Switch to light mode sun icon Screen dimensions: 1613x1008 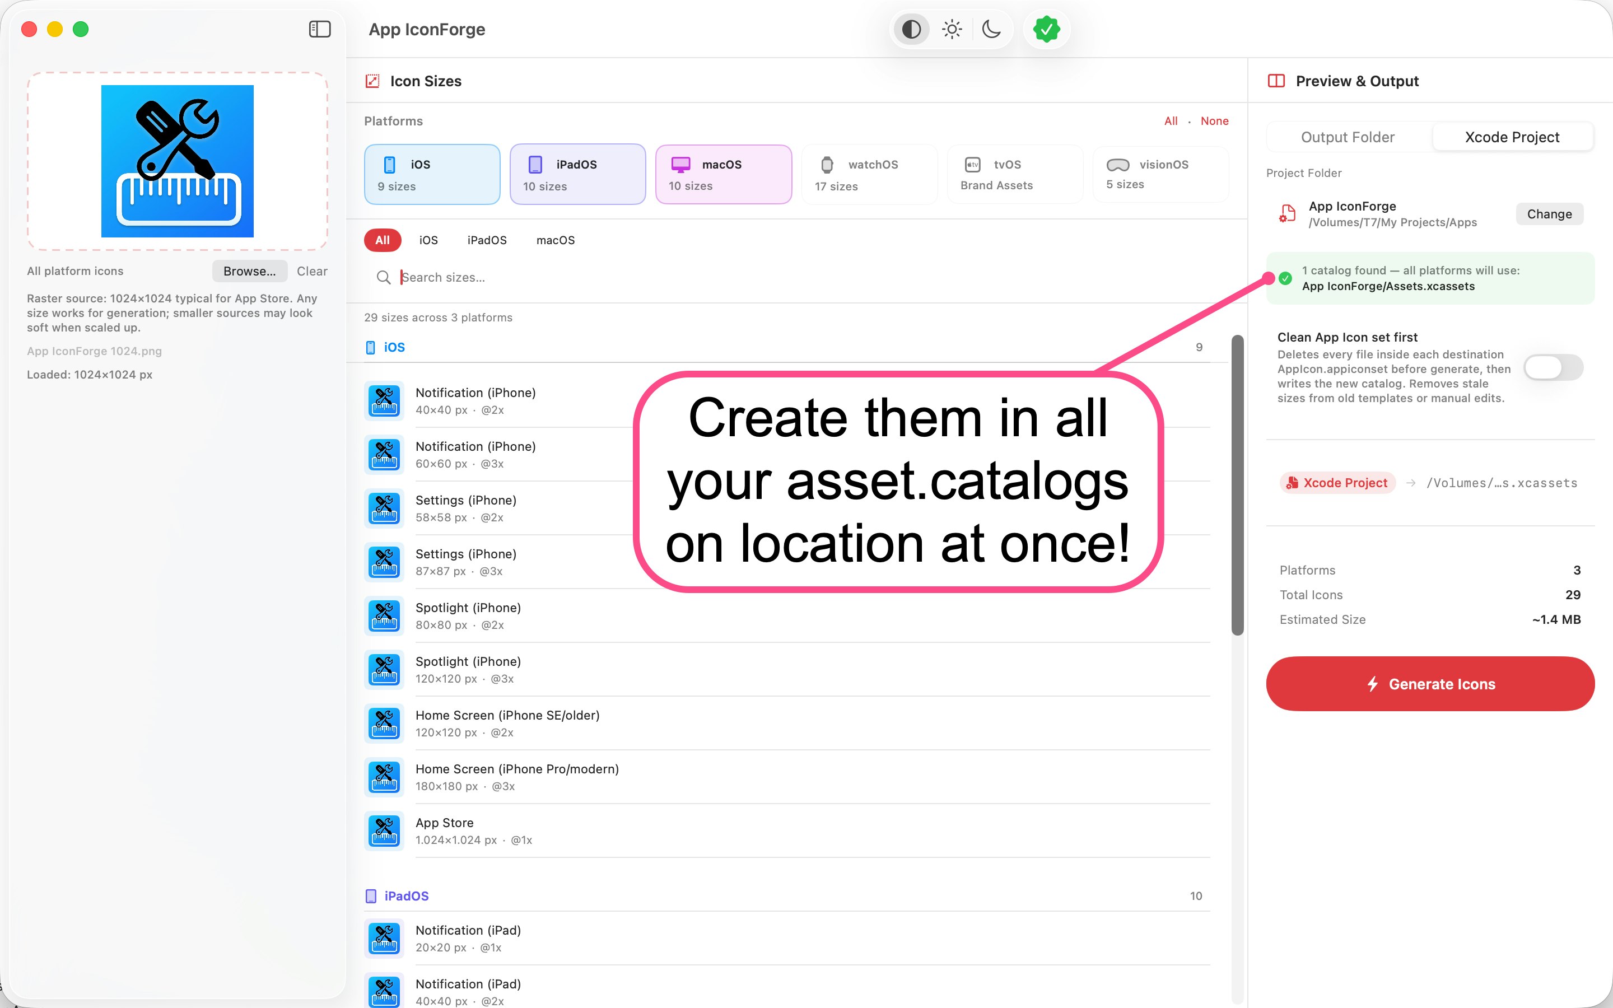tap(952, 29)
